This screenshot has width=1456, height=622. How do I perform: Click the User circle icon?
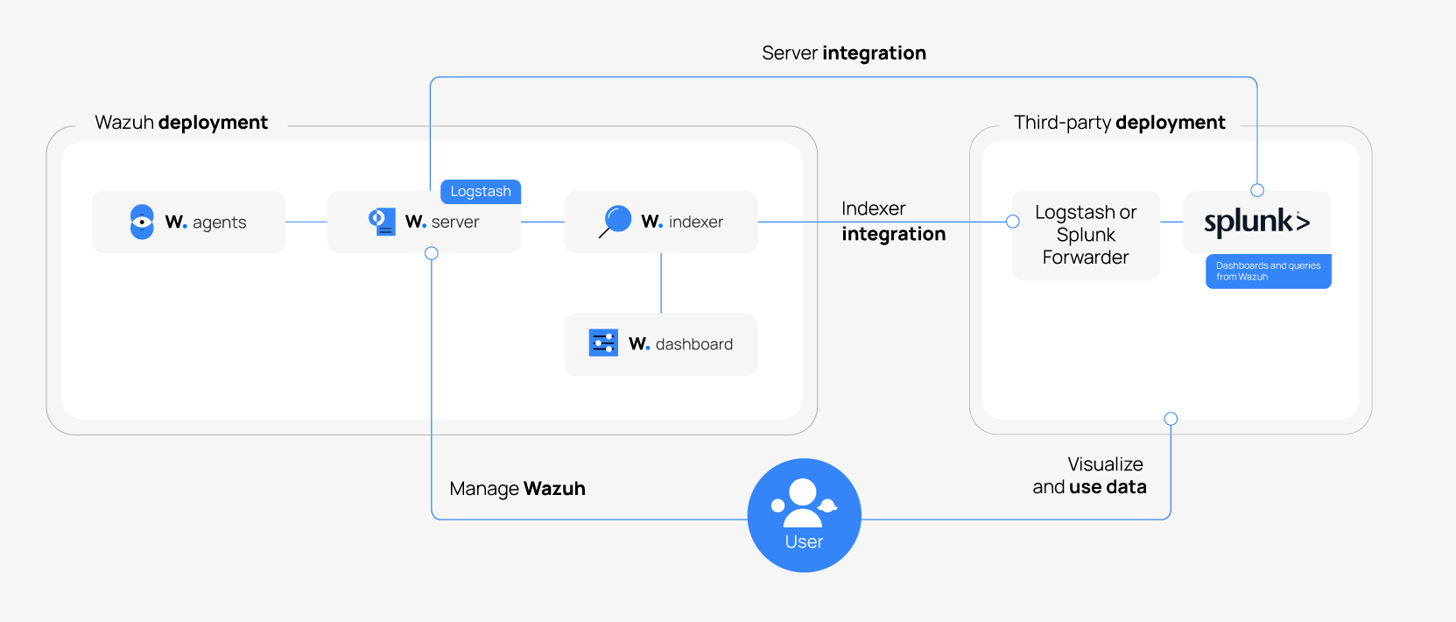804,515
